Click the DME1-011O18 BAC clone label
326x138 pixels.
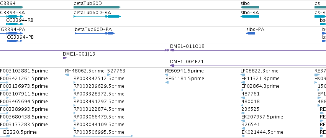tap(187, 46)
